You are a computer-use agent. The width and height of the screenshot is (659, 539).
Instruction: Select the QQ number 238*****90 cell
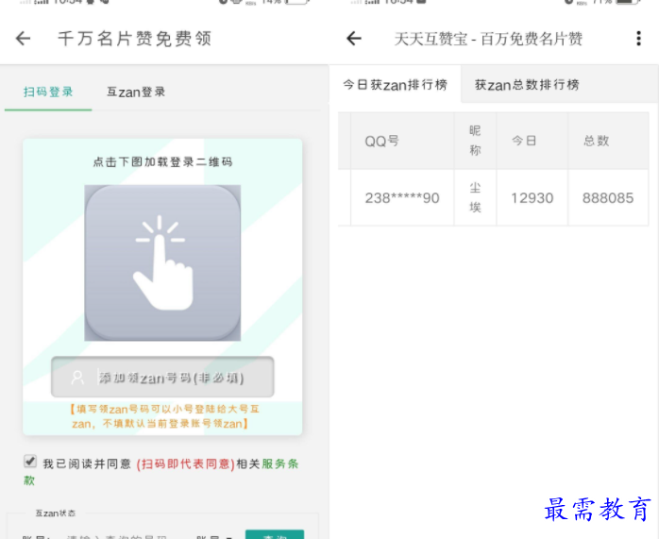pos(402,198)
